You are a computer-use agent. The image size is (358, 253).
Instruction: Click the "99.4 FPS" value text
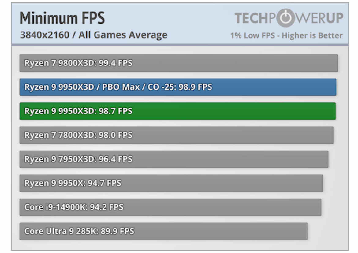tap(115, 63)
